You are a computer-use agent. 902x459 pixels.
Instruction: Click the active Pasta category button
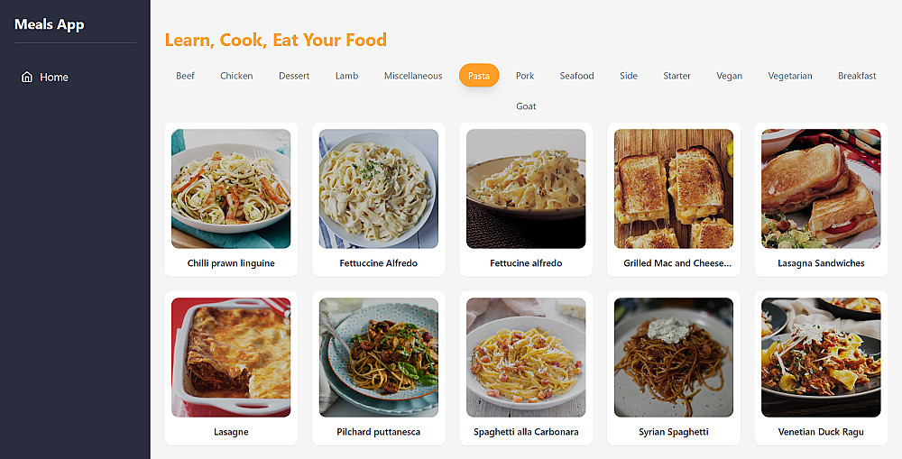click(479, 76)
